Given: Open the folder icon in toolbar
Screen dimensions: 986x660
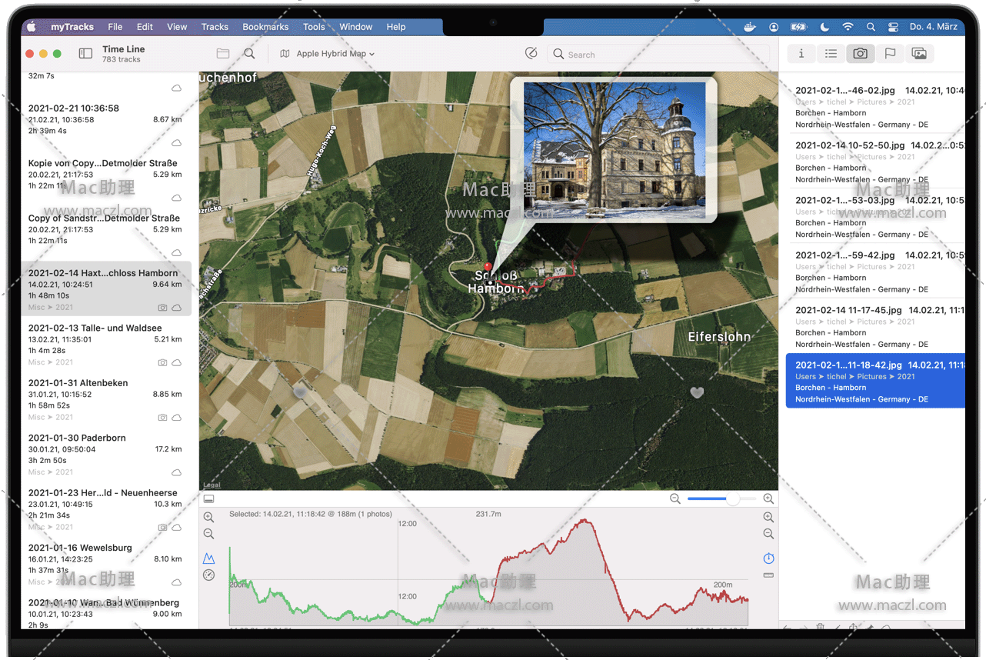Looking at the screenshot, I should pos(223,54).
